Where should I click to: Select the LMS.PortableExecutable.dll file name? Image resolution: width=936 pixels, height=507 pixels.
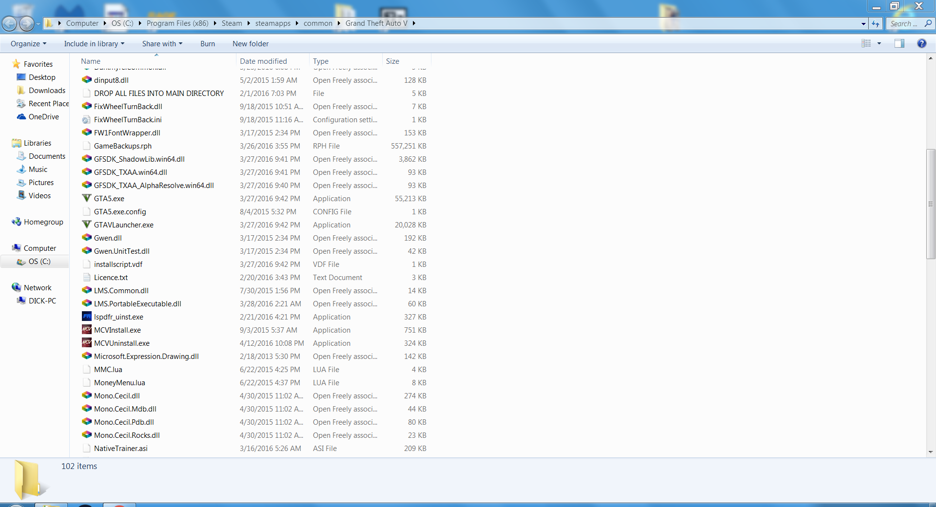(137, 303)
